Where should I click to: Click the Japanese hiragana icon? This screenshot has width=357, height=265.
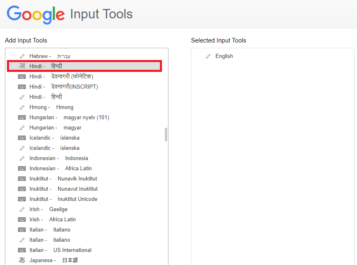click(x=22, y=260)
